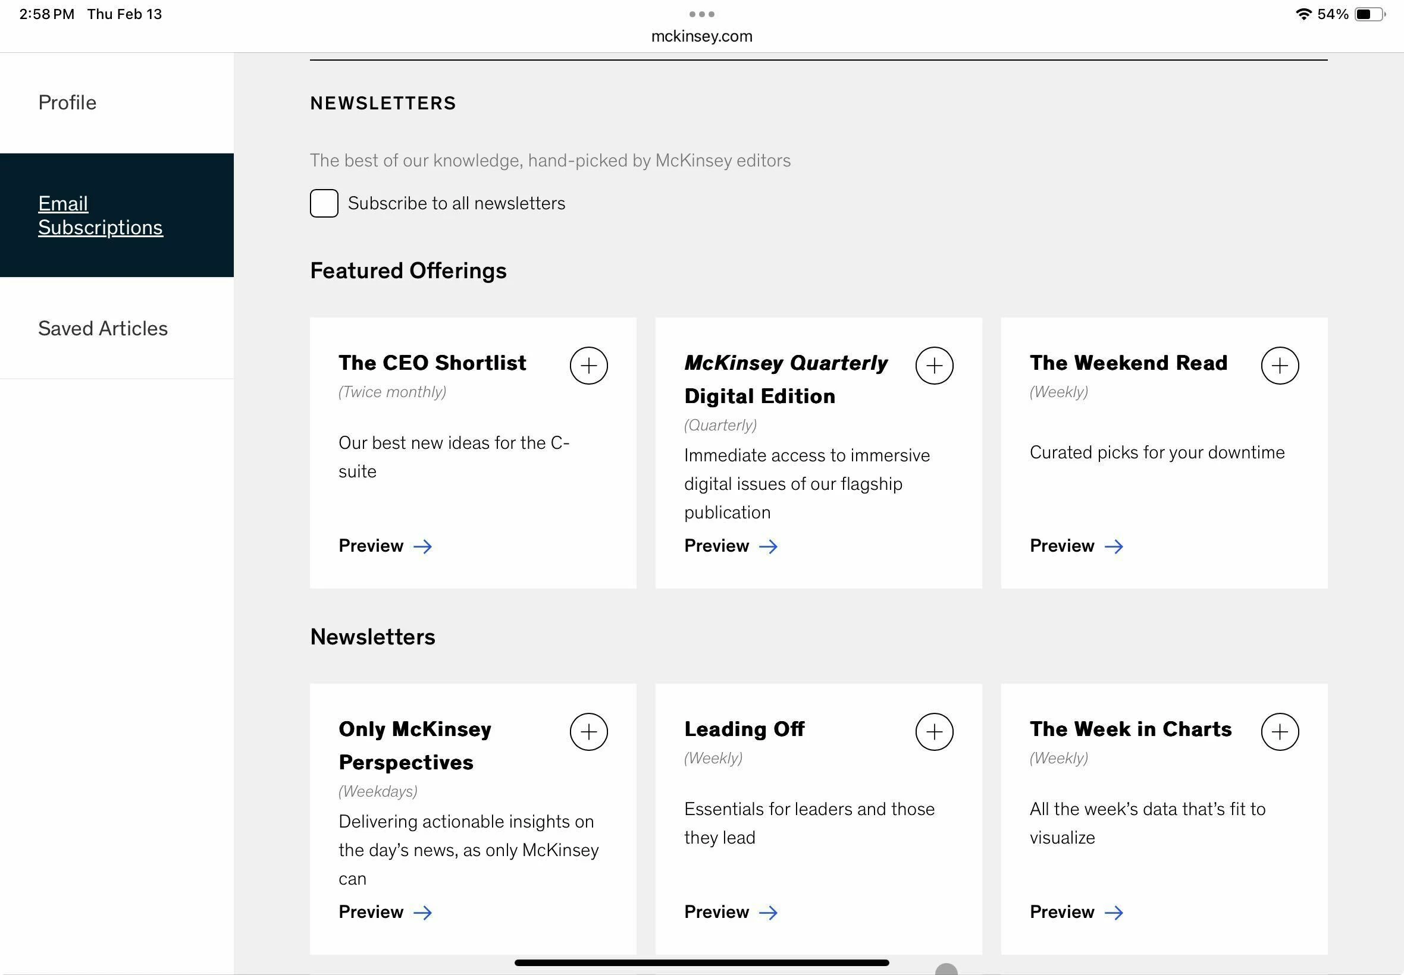The height and width of the screenshot is (975, 1404).
Task: Check Subscribe to all newsletters box
Action: pos(324,203)
